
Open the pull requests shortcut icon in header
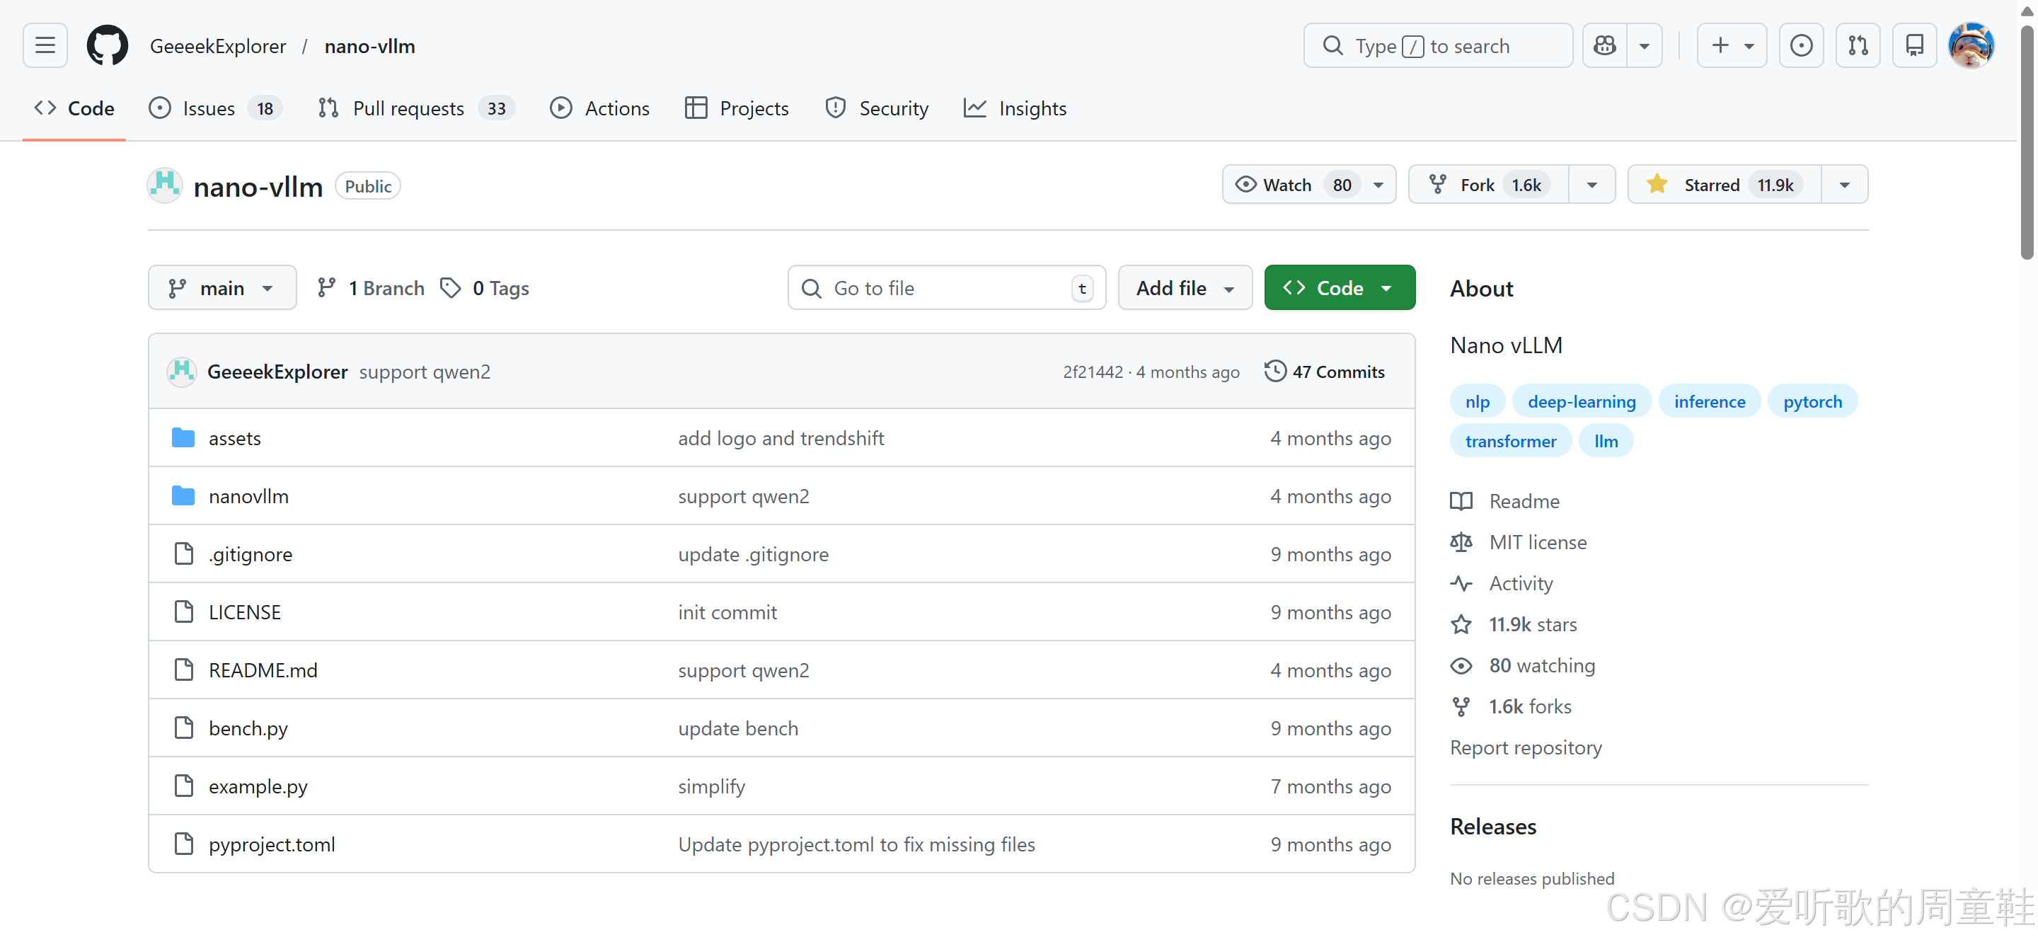pos(1858,45)
